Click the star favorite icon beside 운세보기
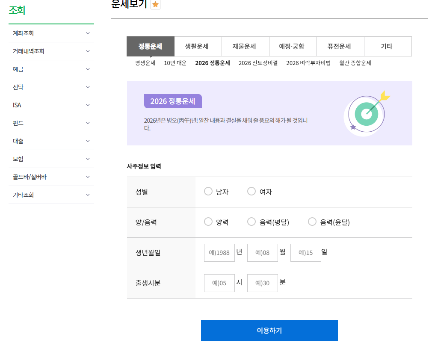 tap(155, 5)
